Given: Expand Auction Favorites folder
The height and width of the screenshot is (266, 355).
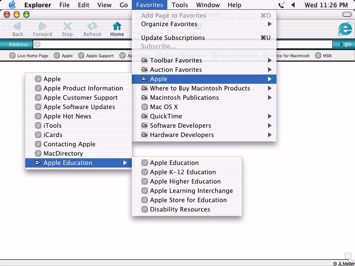Looking at the screenshot, I should 204,70.
